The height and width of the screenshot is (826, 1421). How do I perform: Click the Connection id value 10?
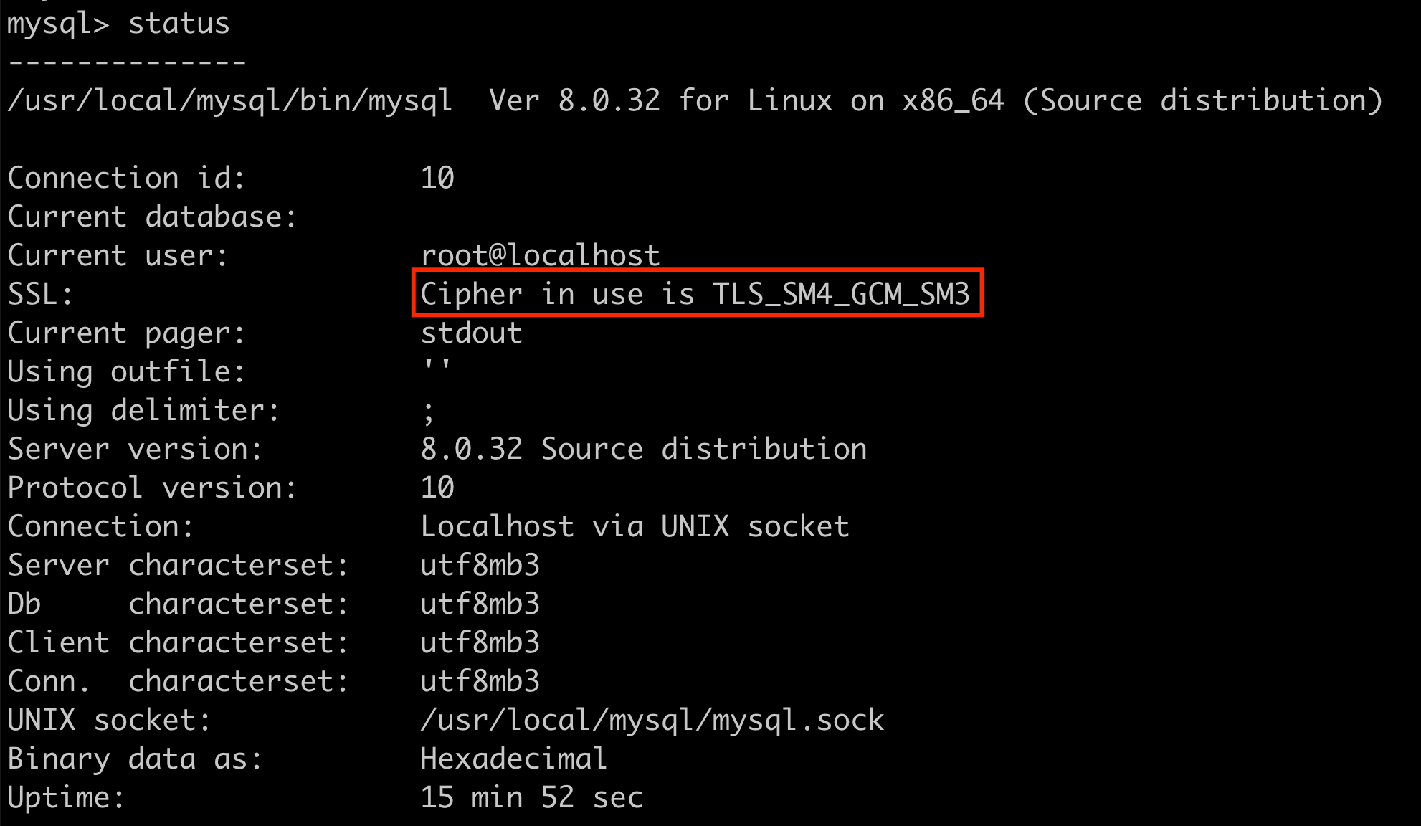tap(437, 178)
